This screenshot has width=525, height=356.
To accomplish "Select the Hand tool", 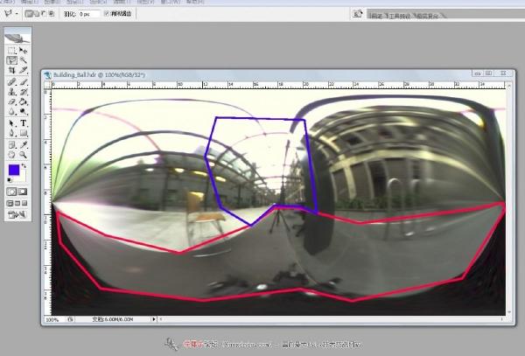I will tap(12, 155).
